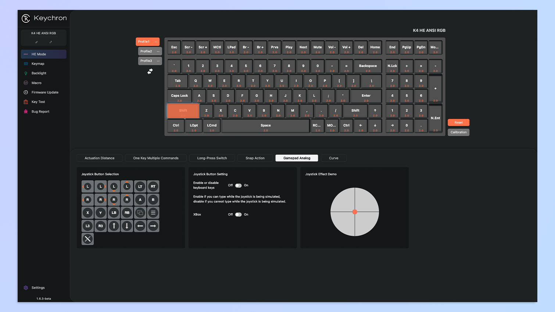The height and width of the screenshot is (312, 555).
Task: Open Backlight from the sidebar
Action: click(39, 73)
